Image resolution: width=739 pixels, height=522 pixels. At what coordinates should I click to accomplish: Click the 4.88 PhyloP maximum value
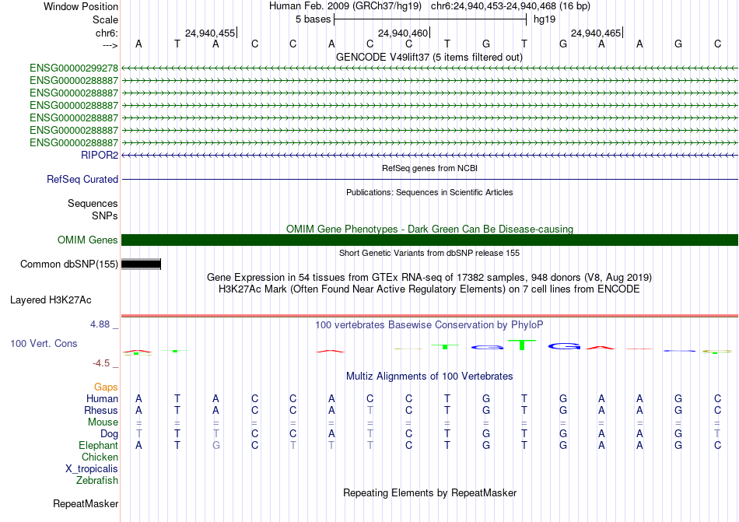click(x=100, y=324)
